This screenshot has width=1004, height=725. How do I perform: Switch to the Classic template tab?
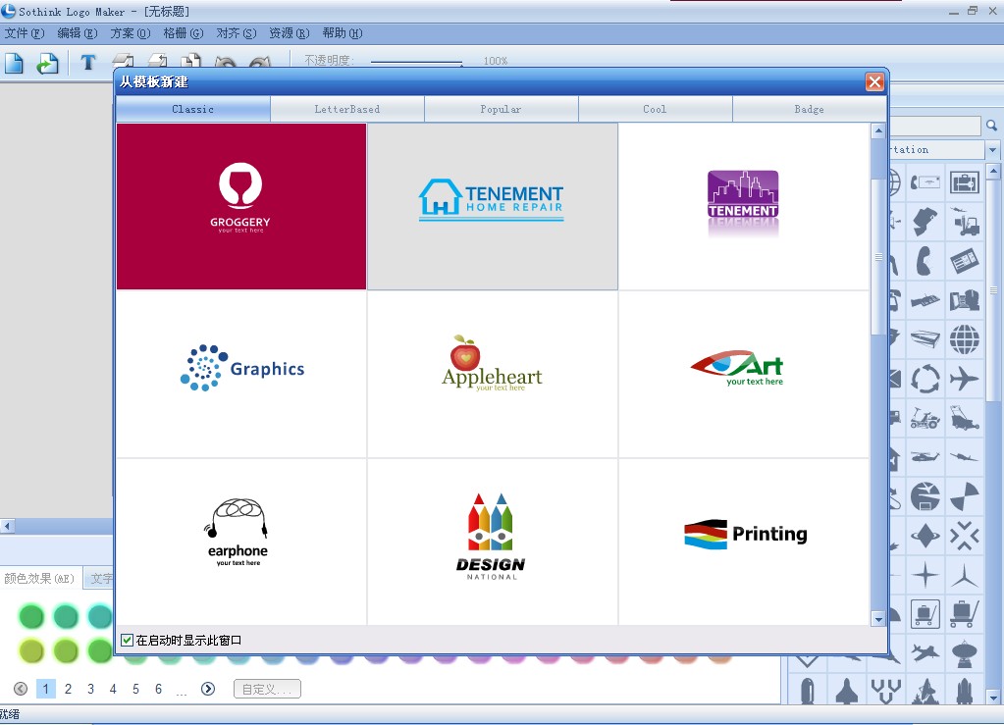[x=192, y=110]
